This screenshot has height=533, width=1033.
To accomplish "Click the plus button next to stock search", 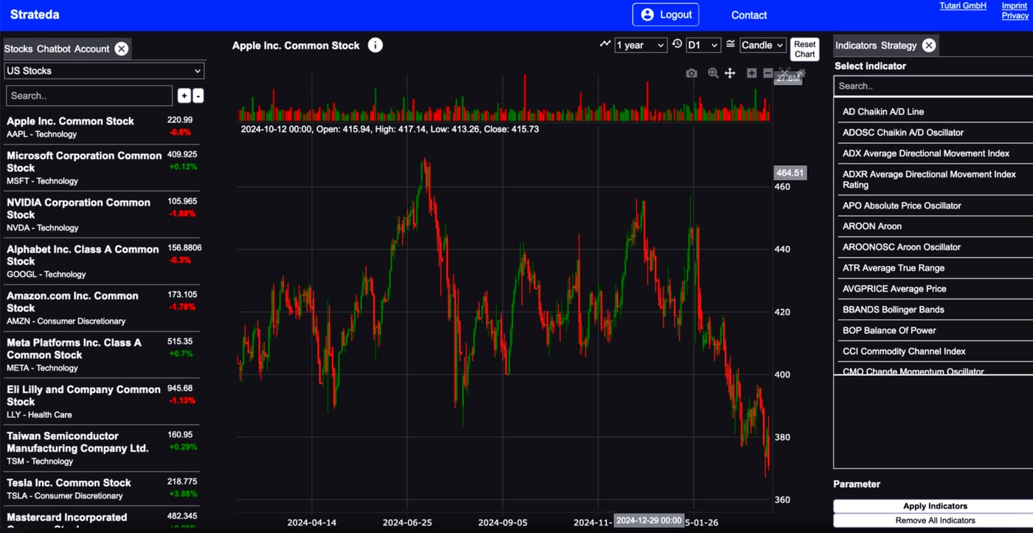I will click(184, 96).
